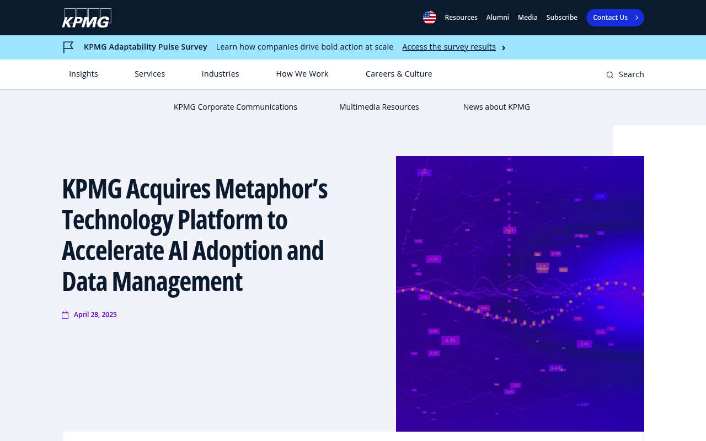The image size is (706, 441).
Task: Open the Industries menu
Action: point(221,74)
